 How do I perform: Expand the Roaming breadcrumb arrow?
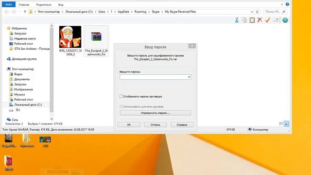click(149, 12)
